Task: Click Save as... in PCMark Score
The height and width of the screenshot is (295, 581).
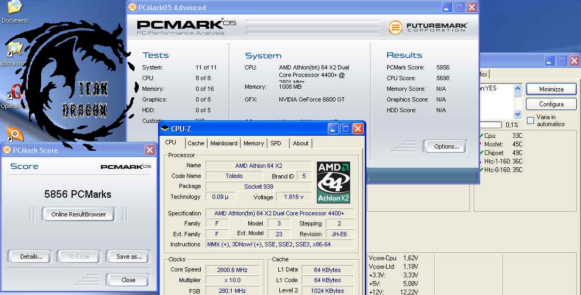Action: coord(129,257)
